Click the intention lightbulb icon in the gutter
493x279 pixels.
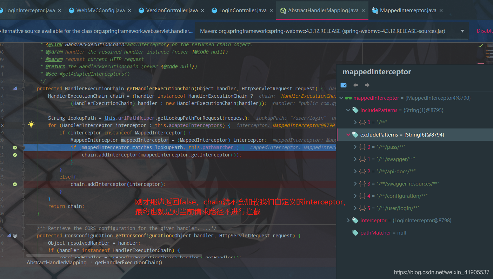tap(31, 124)
